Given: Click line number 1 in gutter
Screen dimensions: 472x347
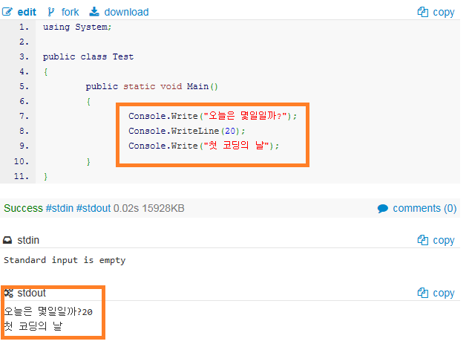Looking at the screenshot, I should 24,27.
